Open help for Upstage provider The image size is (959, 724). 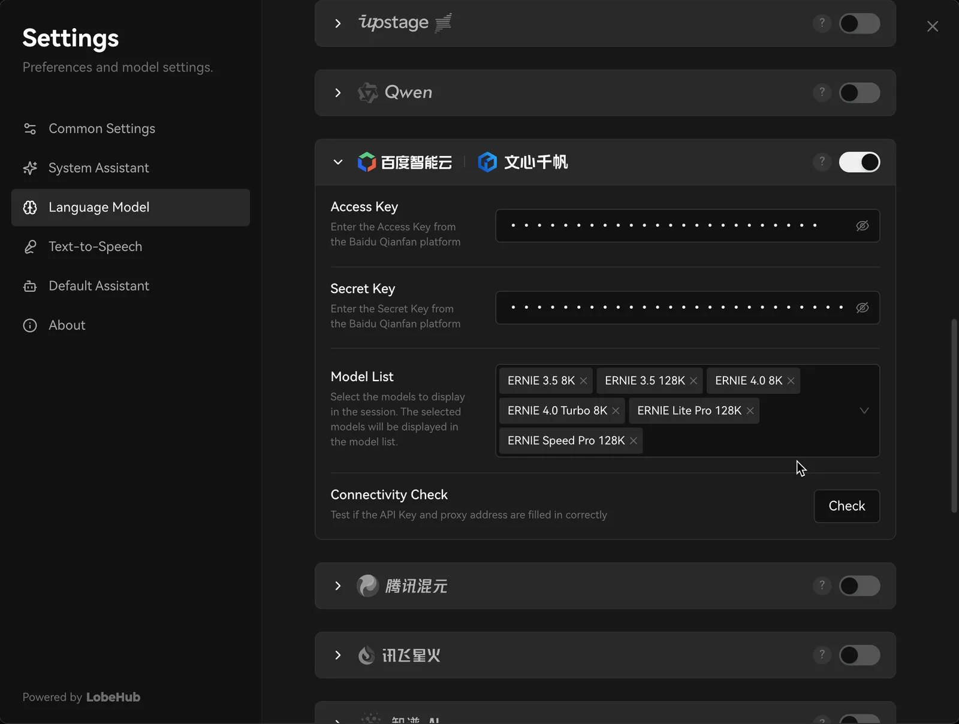822,23
